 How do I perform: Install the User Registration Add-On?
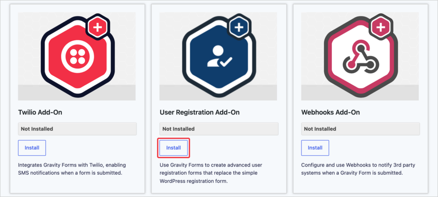(x=174, y=148)
